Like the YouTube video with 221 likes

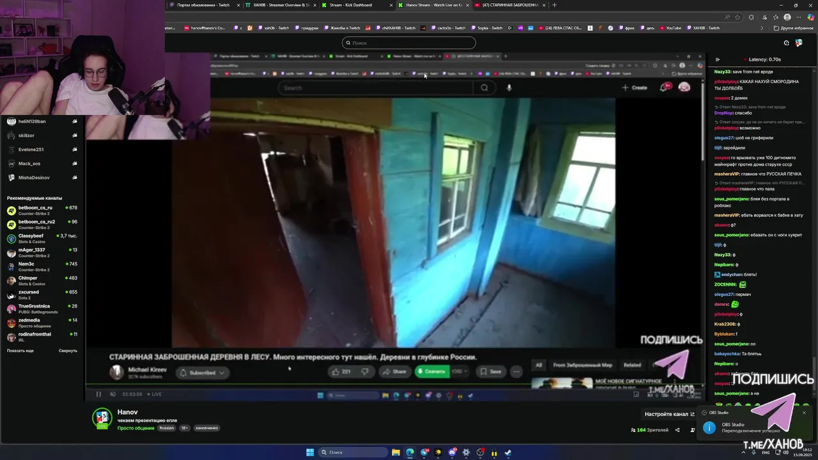(341, 372)
